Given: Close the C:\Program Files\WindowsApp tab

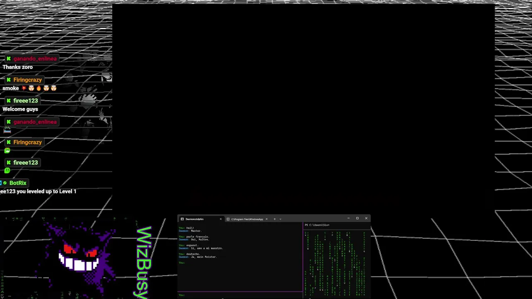Looking at the screenshot, I should [266, 219].
